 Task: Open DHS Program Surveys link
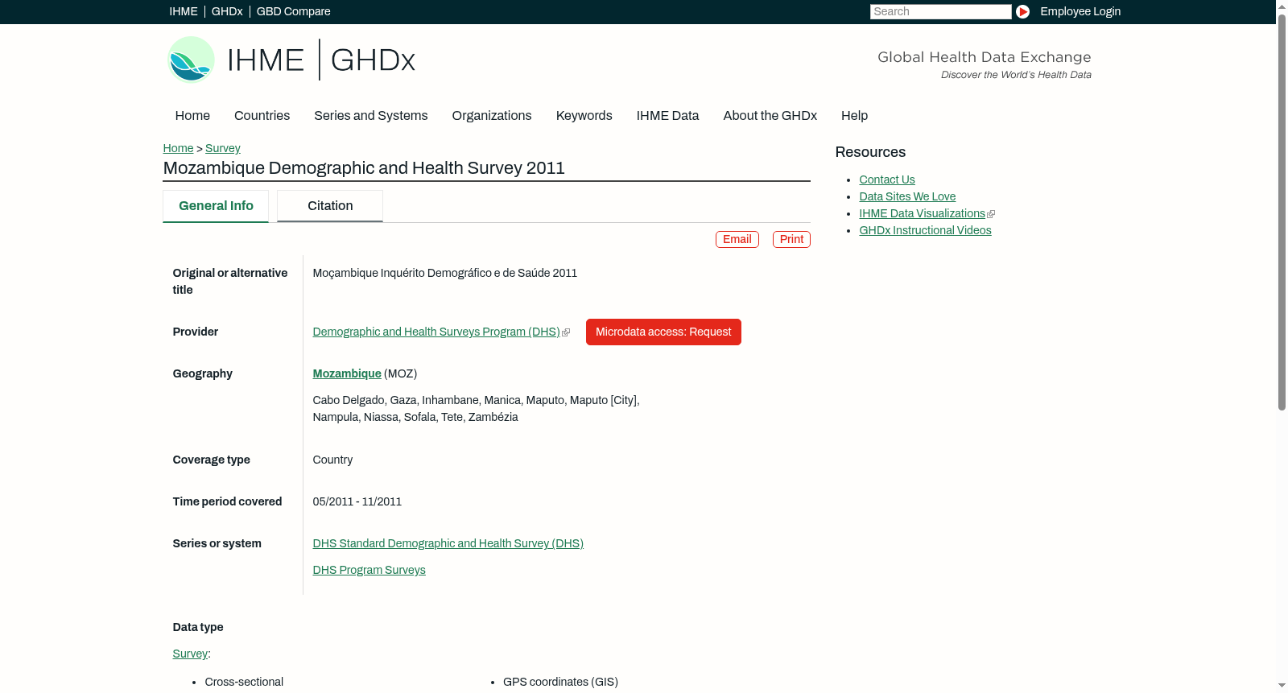(x=369, y=570)
